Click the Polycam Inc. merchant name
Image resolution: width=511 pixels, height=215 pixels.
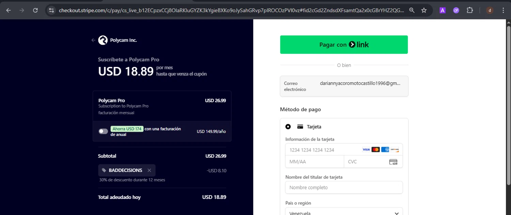123,40
